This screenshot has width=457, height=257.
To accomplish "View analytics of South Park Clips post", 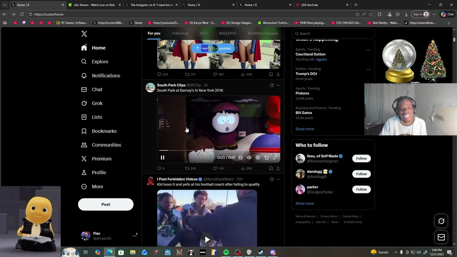I will tap(246, 168).
